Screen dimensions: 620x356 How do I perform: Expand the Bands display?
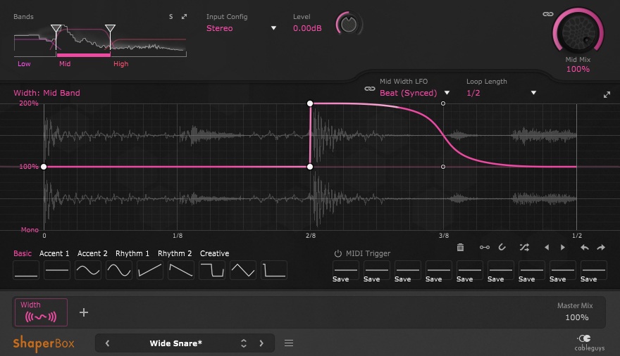click(x=185, y=17)
